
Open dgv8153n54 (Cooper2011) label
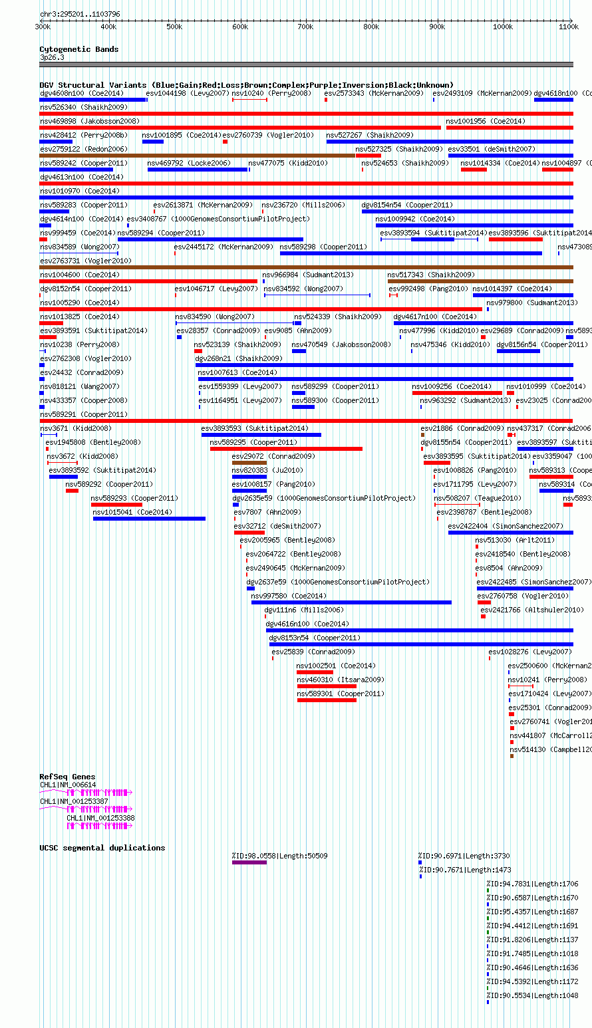(314, 638)
